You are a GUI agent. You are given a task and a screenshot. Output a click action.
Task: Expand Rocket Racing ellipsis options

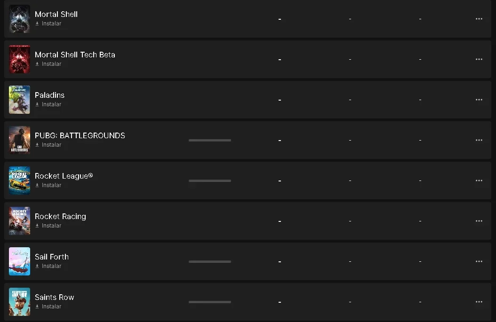click(479, 221)
